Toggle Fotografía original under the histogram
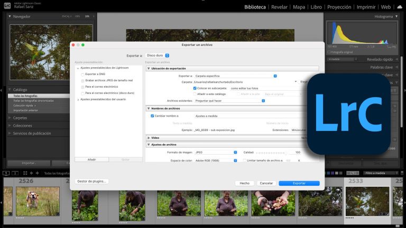 [329, 52]
